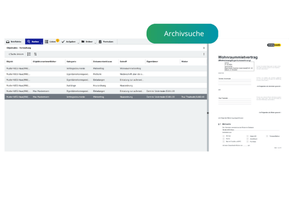Click the Wohnraummietvertrag document title

238,57
